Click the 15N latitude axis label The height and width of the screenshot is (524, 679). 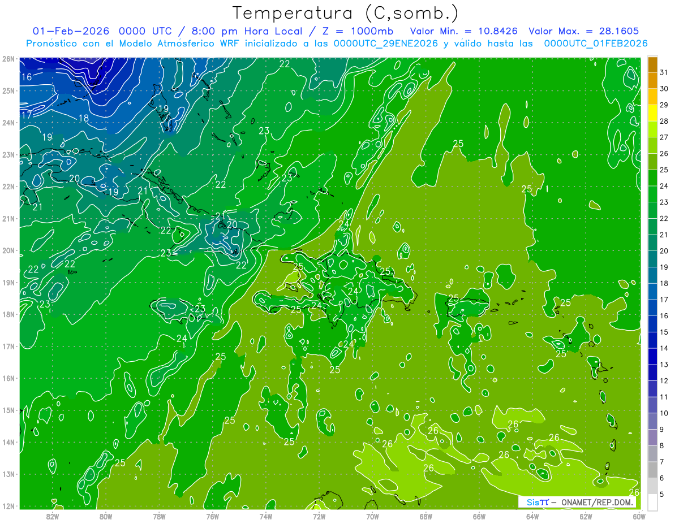click(8, 410)
